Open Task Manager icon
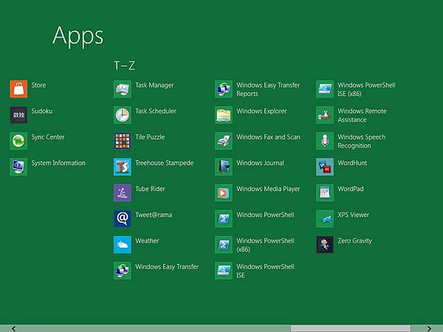The image size is (443, 332). click(x=123, y=89)
